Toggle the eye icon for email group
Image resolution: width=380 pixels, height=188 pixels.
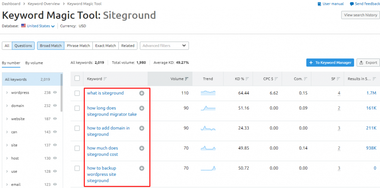(x=55, y=184)
